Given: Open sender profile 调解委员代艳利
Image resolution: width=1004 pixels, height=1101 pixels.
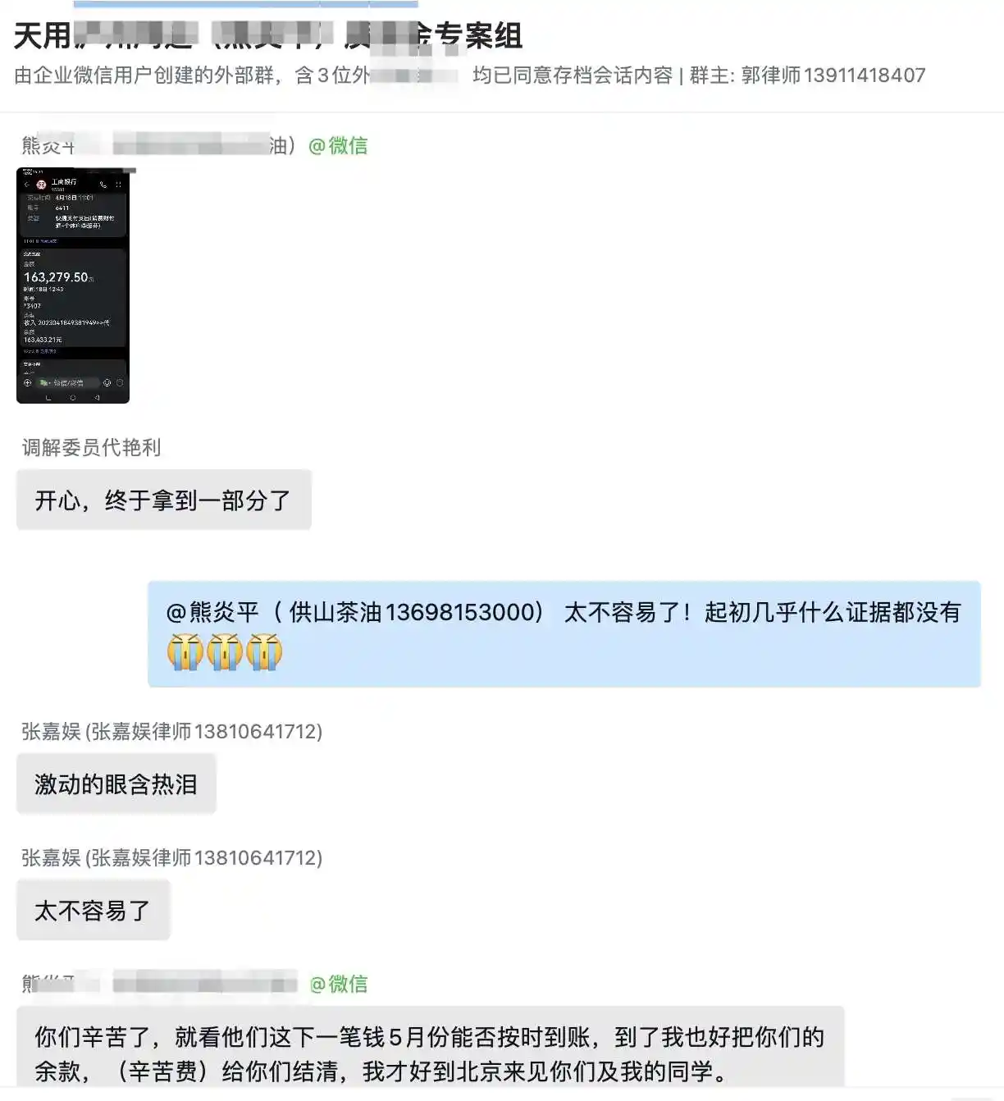Looking at the screenshot, I should click(x=91, y=447).
